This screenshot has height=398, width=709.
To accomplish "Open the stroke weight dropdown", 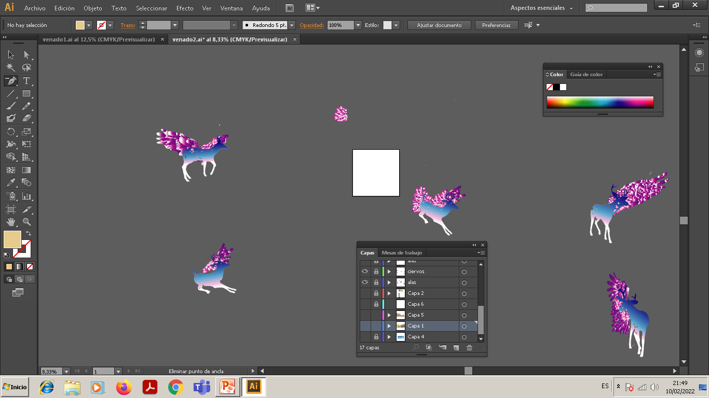I will (x=175, y=25).
